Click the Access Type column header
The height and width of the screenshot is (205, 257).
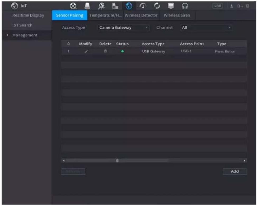[153, 44]
